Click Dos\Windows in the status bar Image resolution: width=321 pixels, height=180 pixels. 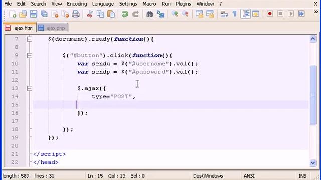point(208,176)
